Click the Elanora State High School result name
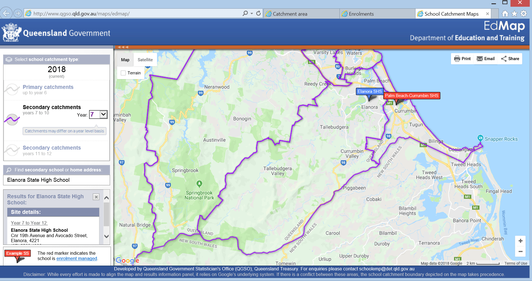The width and height of the screenshot is (532, 281). coord(39,230)
